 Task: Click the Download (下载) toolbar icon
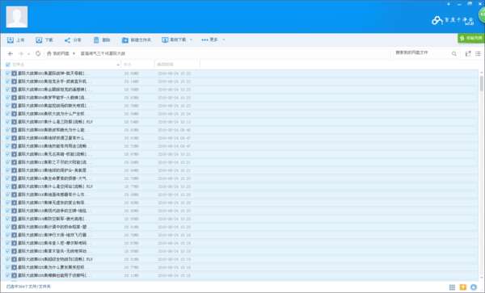[x=39, y=40]
